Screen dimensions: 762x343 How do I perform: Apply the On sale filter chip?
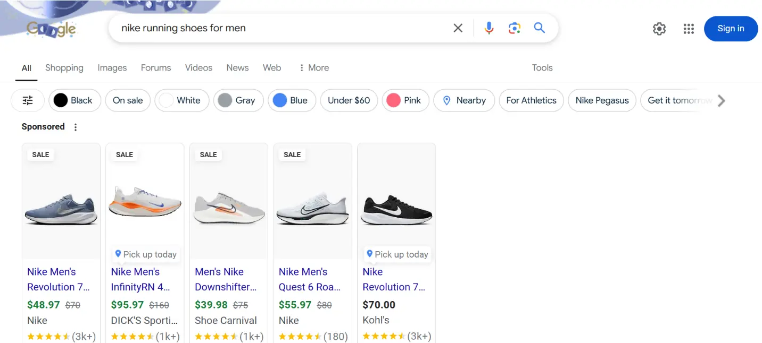click(128, 100)
